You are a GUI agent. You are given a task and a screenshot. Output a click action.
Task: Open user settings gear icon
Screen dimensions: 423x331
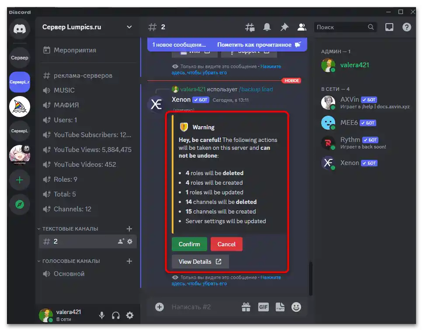click(x=130, y=315)
